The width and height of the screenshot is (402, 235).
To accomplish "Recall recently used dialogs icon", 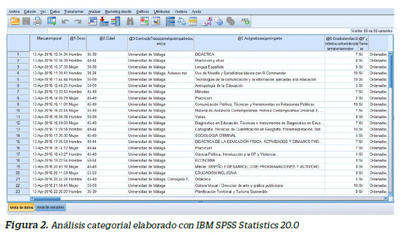I will 52,21.
